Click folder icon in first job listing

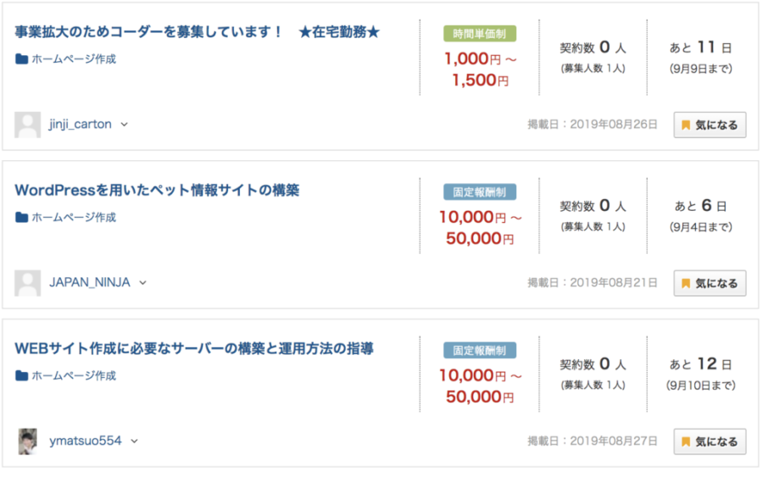[x=21, y=59]
